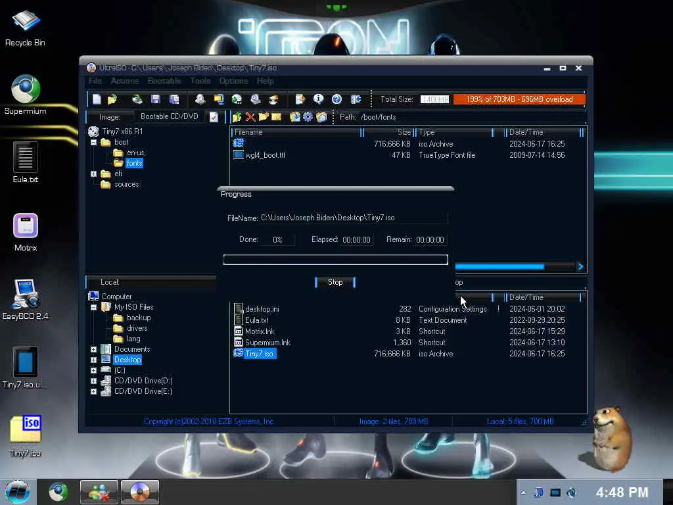Click the image properties checkmark icon
Screen dimensions: 673x505
pos(214,117)
